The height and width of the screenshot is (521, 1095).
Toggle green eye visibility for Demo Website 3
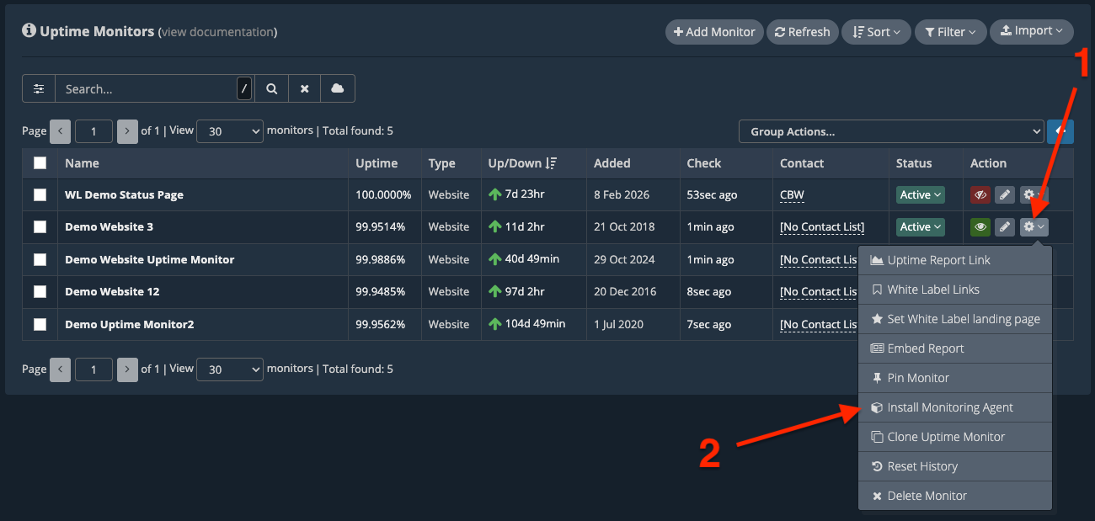(x=980, y=227)
